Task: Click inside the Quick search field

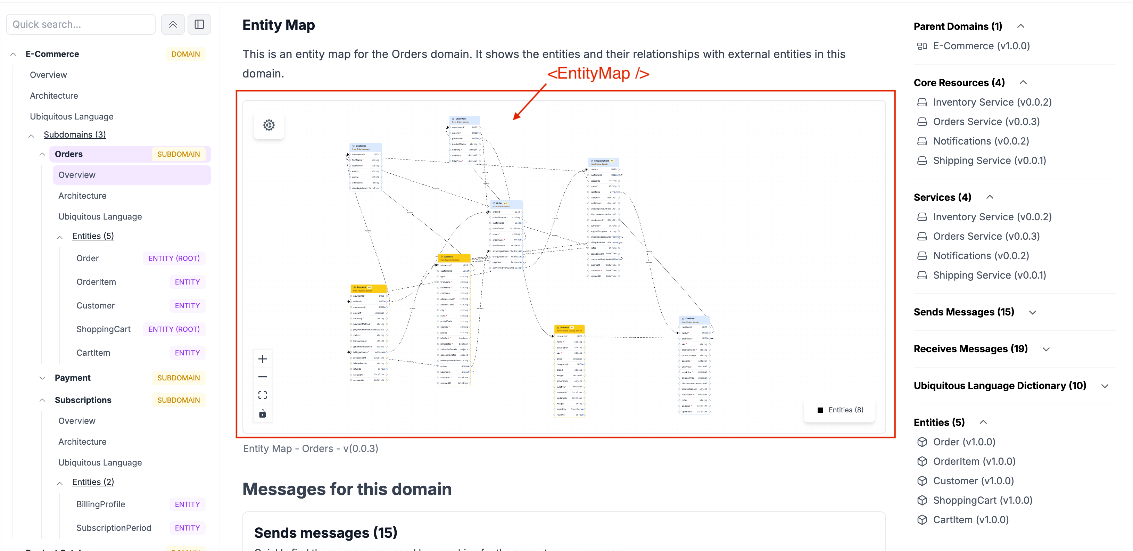Action: pyautogui.click(x=81, y=24)
